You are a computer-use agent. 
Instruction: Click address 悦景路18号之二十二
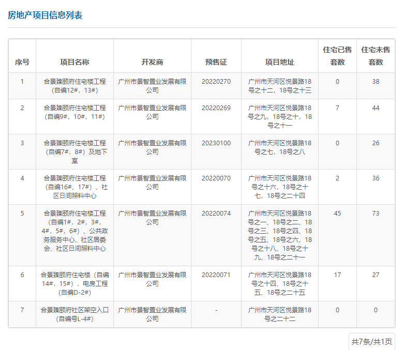click(x=280, y=314)
